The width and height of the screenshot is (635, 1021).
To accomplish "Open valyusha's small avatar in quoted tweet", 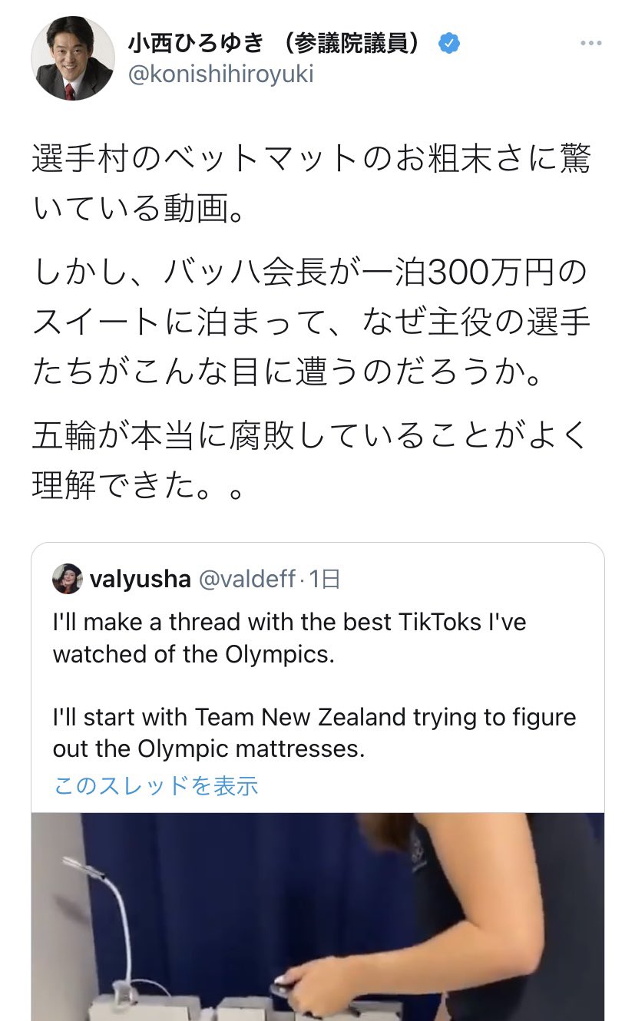I will point(68,578).
